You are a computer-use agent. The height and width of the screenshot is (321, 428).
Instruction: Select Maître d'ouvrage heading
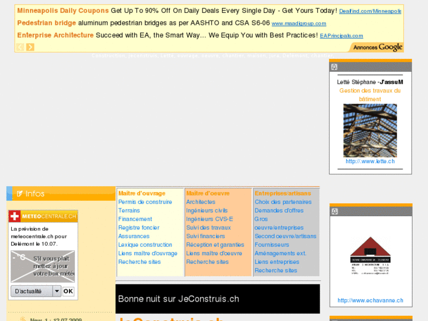coord(142,193)
